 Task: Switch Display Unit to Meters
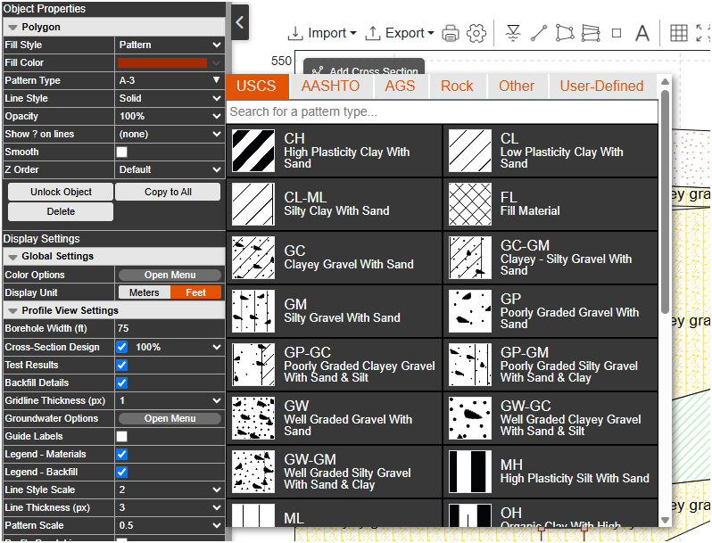pos(145,292)
